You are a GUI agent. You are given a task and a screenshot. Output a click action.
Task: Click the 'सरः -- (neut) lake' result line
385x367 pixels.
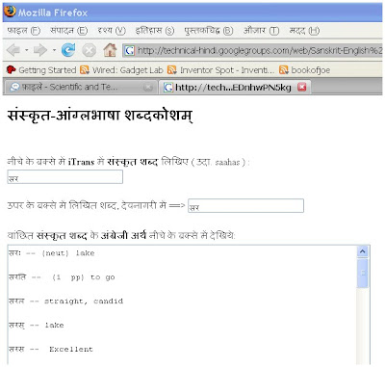point(52,253)
